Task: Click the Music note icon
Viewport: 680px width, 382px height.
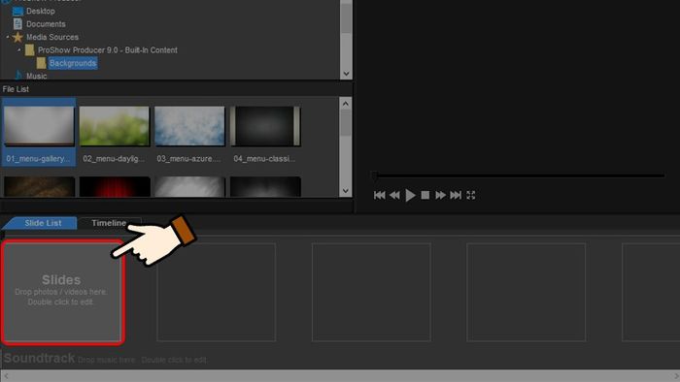Action: (18, 76)
